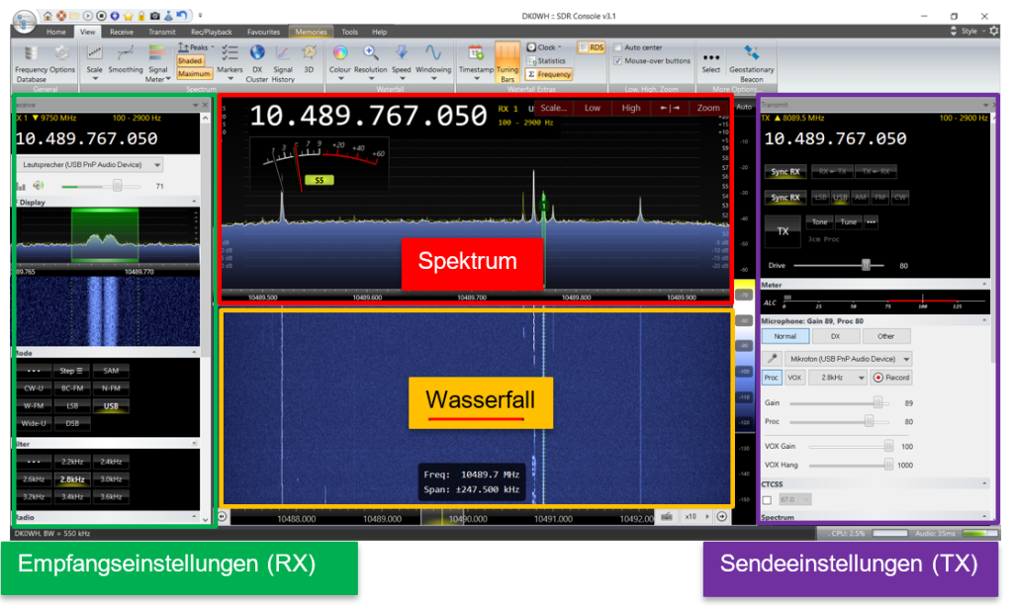This screenshot has height=606, width=1013.
Task: Click the camera screenshot icon
Action: click(x=155, y=16)
